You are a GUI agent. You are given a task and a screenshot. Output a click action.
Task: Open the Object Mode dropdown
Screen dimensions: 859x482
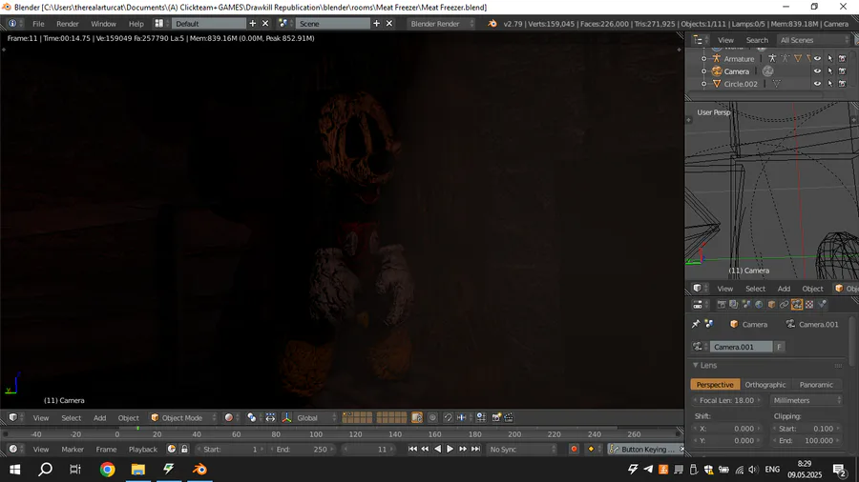click(183, 417)
